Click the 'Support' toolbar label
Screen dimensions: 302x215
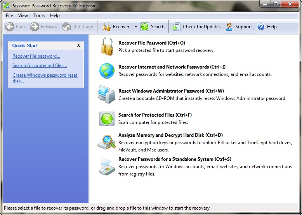coord(244,27)
